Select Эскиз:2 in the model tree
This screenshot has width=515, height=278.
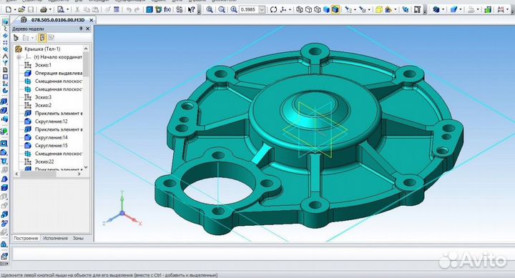(43, 105)
